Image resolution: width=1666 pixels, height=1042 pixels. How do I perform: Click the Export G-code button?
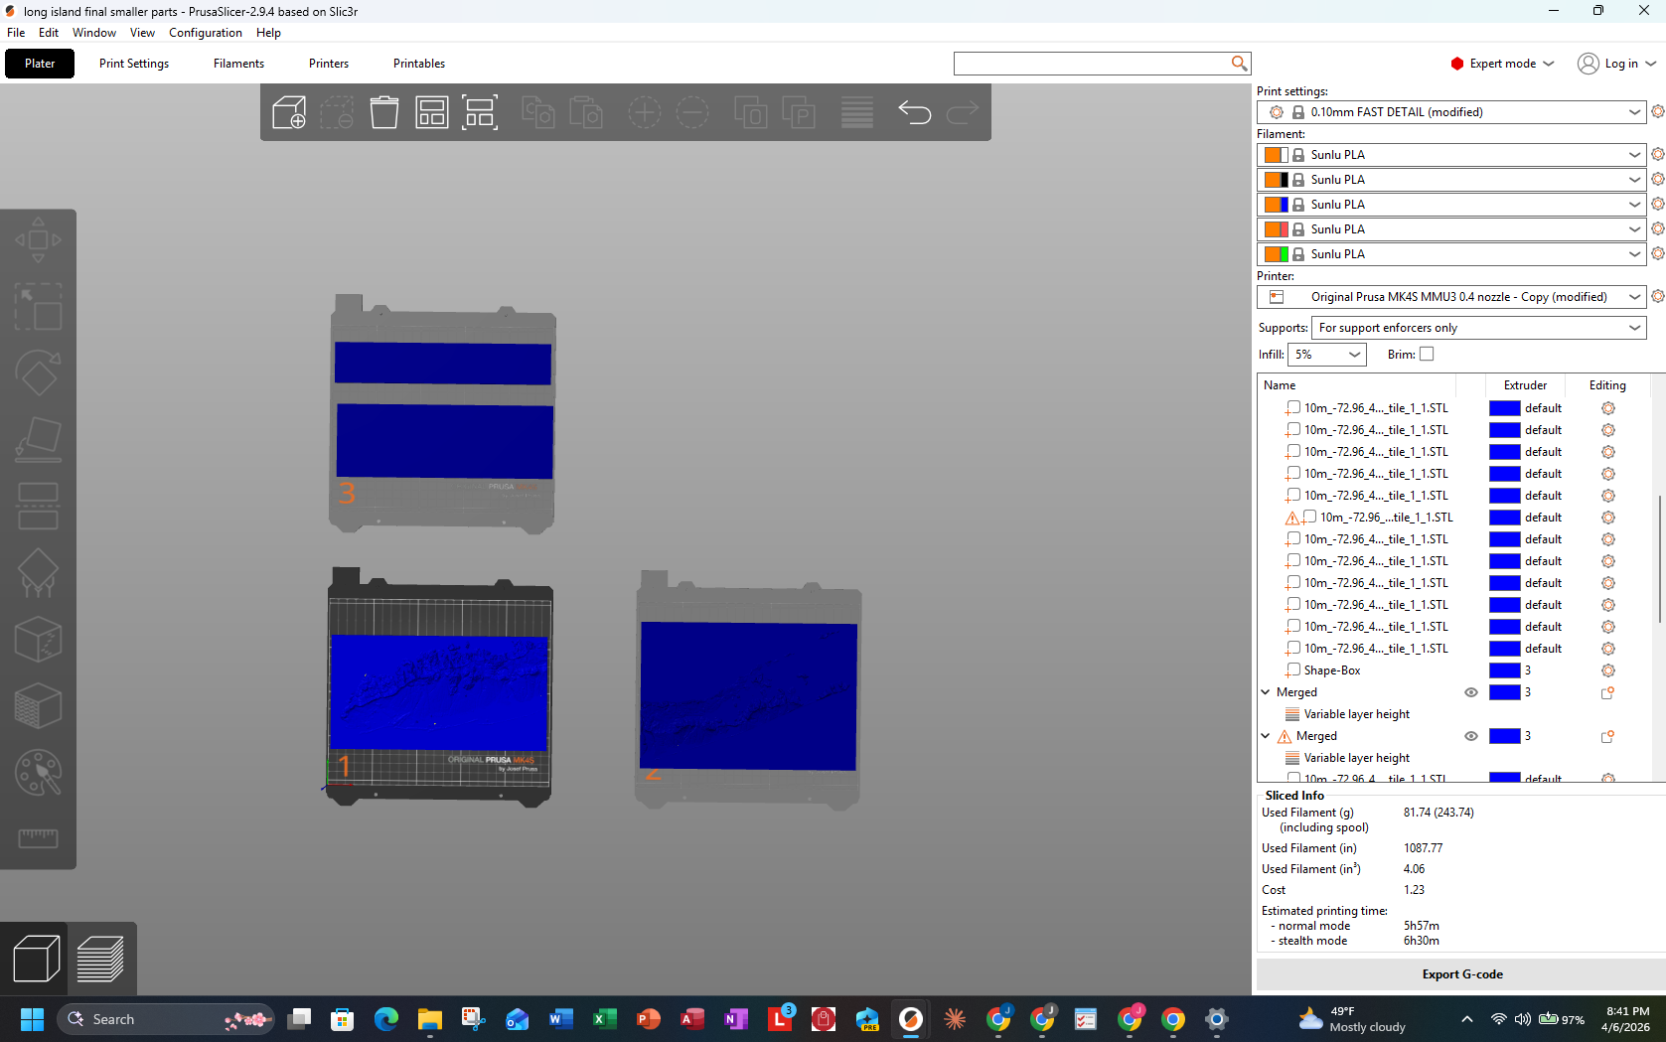tap(1461, 974)
